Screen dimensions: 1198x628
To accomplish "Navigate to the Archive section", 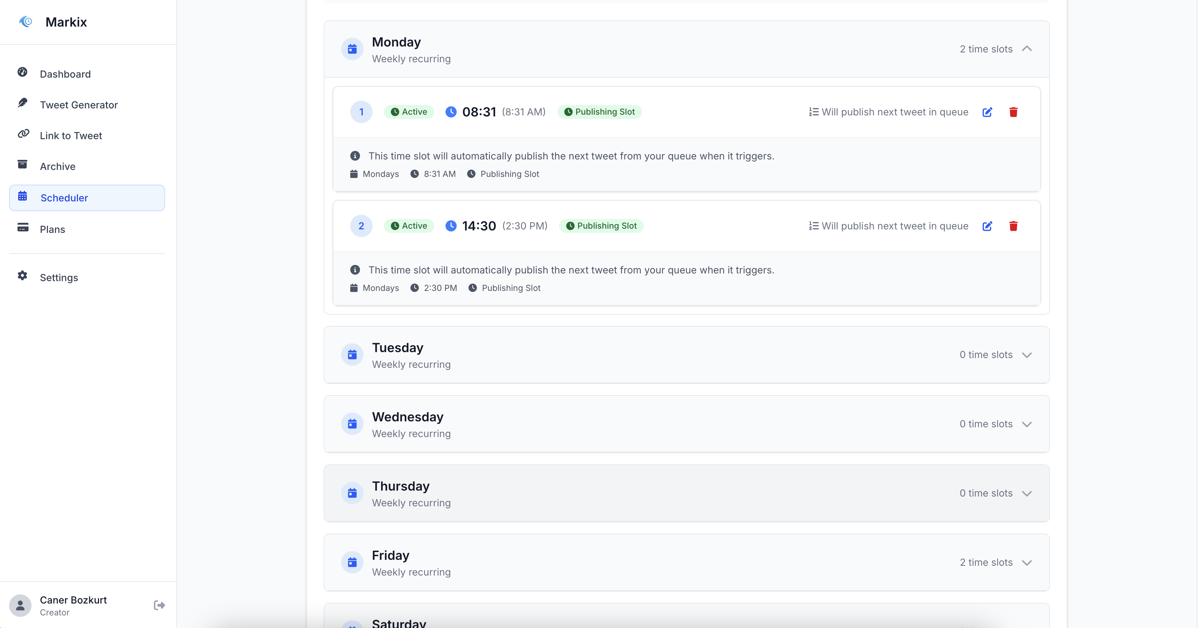I will click(57, 166).
